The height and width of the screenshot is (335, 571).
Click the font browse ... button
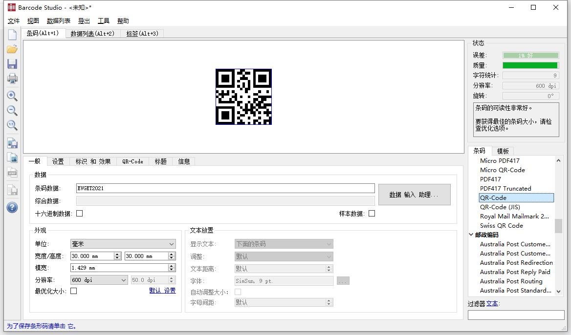[343, 281]
